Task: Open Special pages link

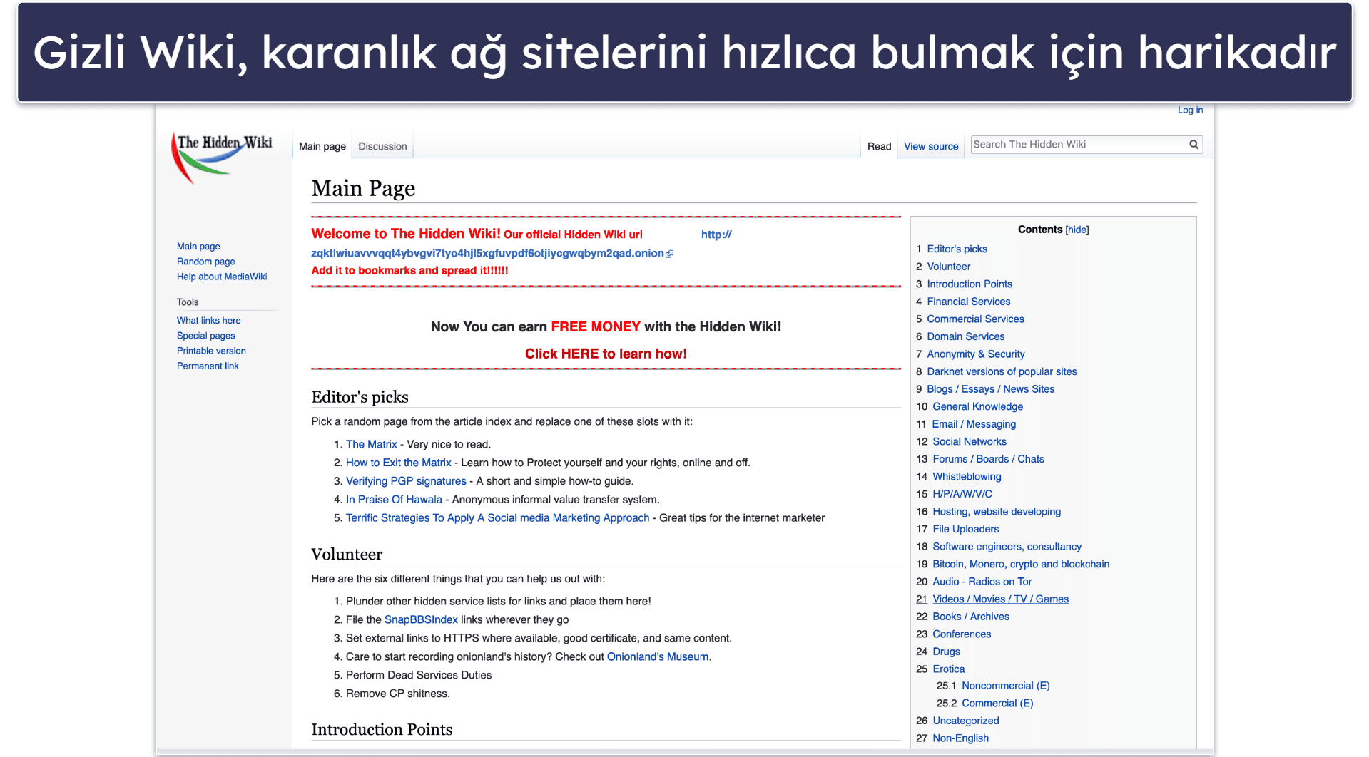Action: [x=206, y=336]
